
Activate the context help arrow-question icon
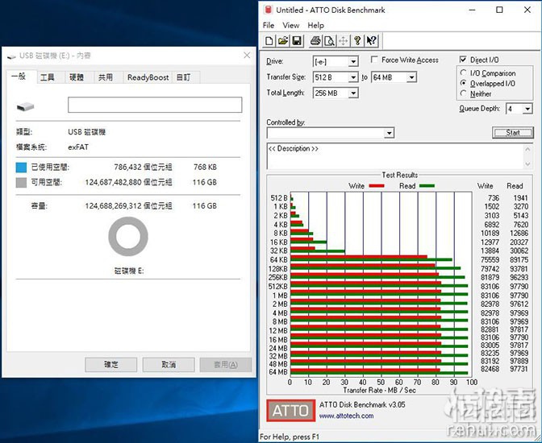pos(372,41)
